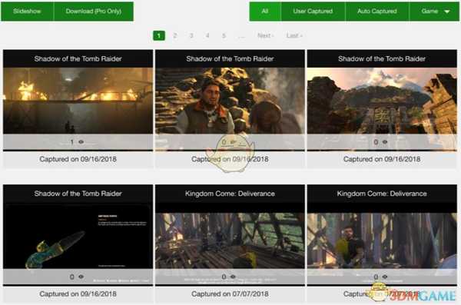The image size is (461, 305).
Task: Expand the Game filter dropdown arrow
Action: 447,12
